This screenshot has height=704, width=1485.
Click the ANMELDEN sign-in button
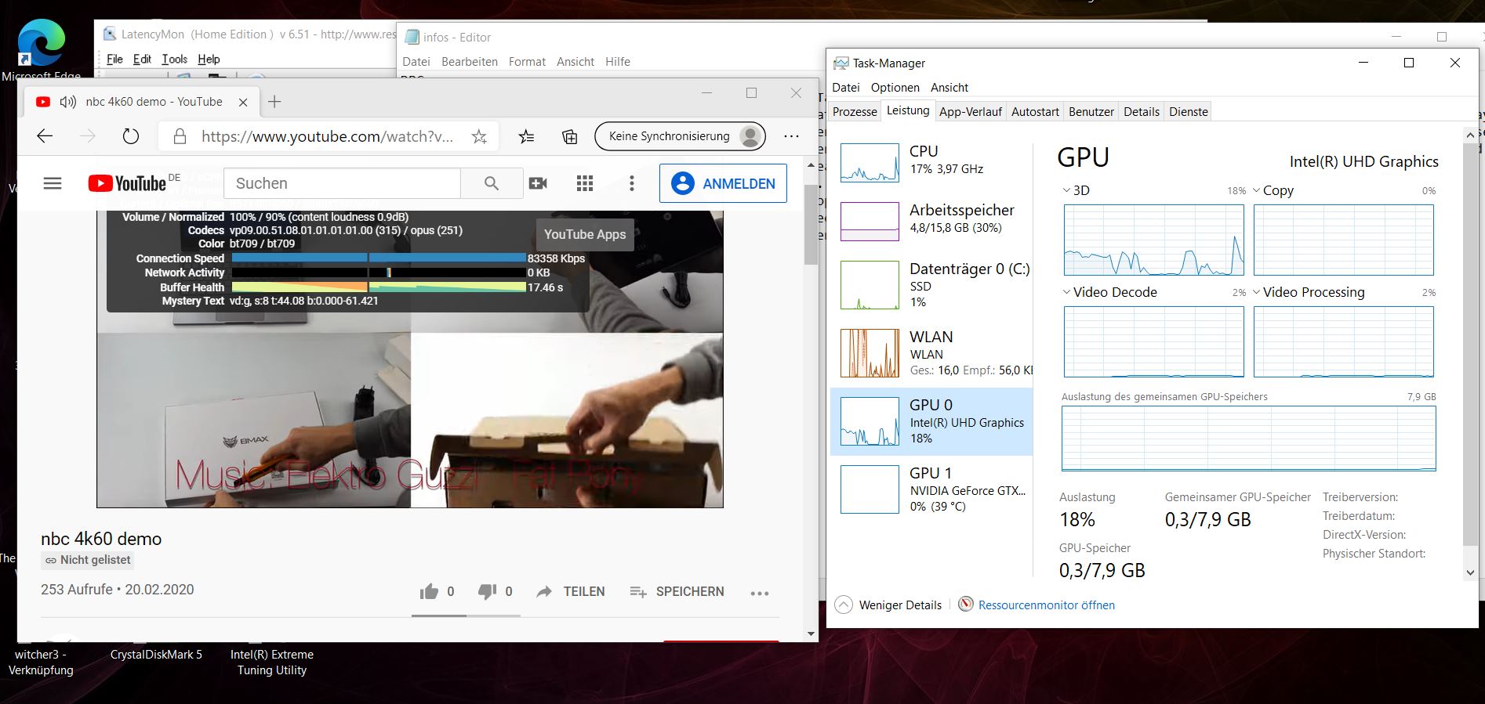click(x=723, y=183)
